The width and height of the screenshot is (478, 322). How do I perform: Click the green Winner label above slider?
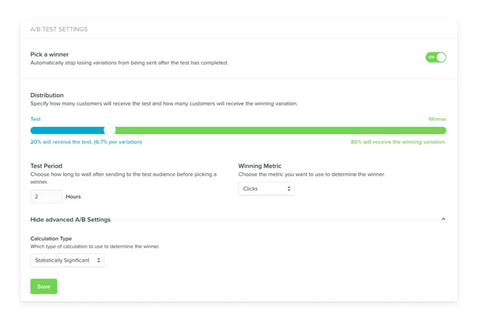click(437, 119)
